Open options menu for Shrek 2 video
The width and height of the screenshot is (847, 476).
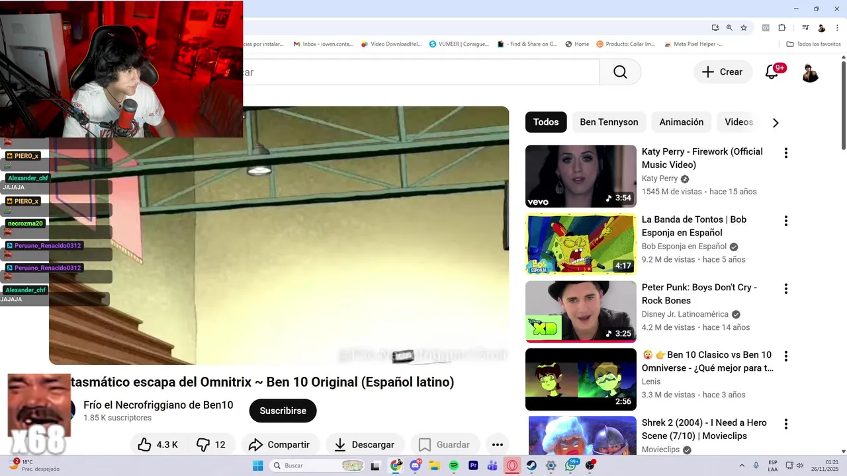coord(786,424)
